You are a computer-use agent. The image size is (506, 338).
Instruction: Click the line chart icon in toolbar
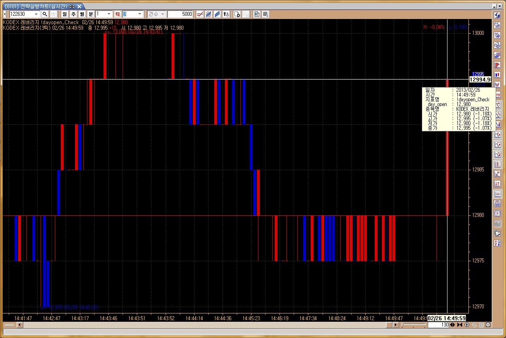tap(200, 14)
